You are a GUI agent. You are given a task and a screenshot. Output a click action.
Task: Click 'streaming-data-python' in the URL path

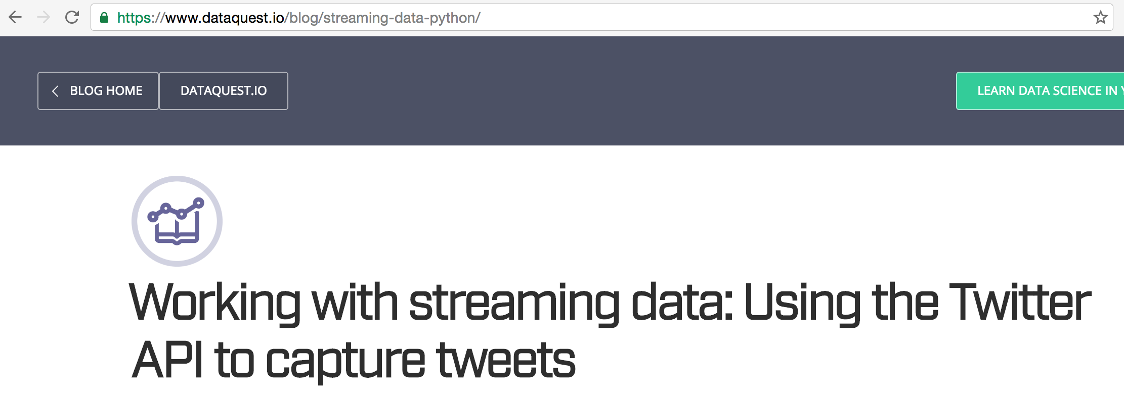point(400,18)
